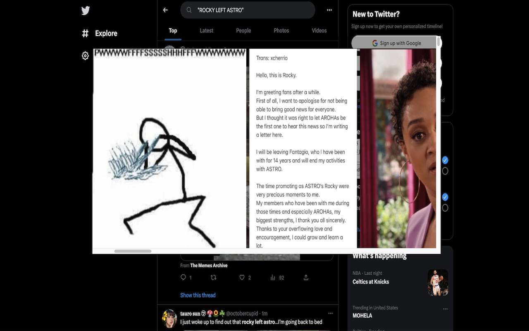Retweet the Memes Archive tweet

[x=214, y=278]
